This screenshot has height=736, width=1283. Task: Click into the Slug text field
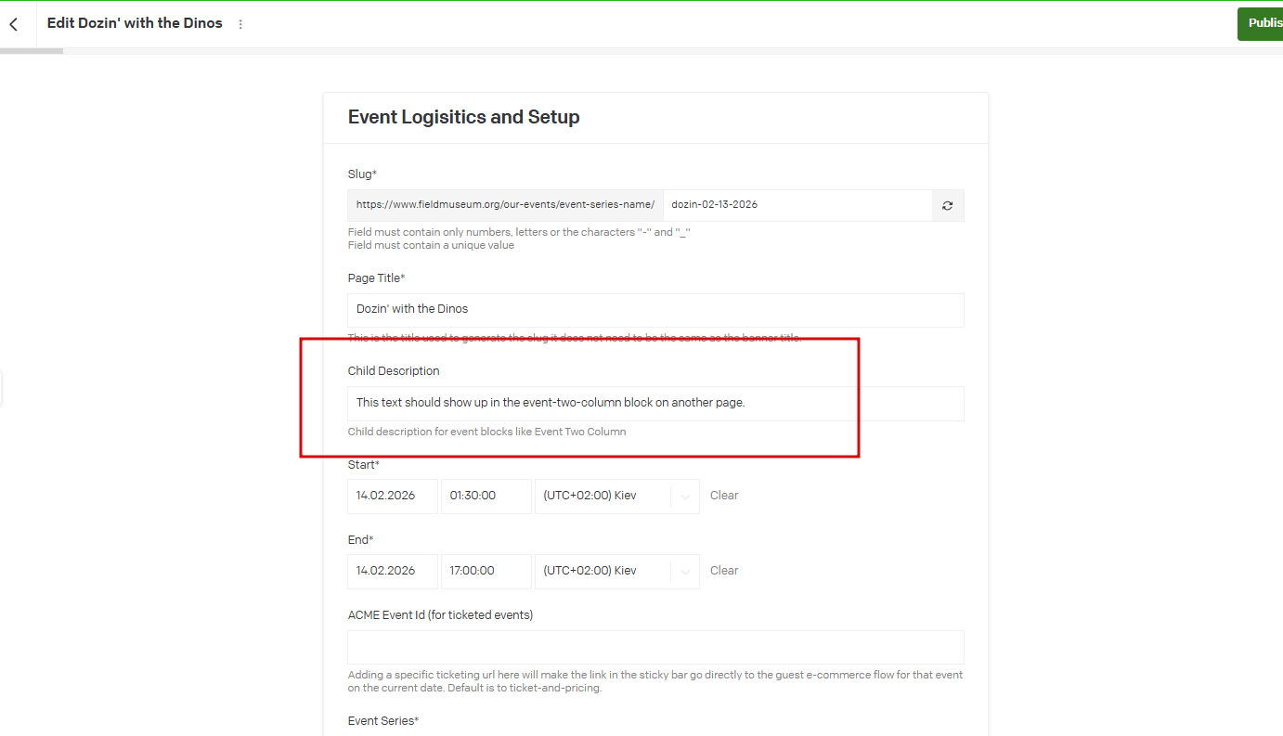[797, 205]
